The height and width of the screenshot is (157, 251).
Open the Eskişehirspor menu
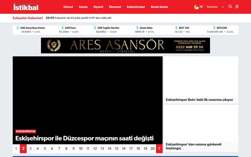136,7
